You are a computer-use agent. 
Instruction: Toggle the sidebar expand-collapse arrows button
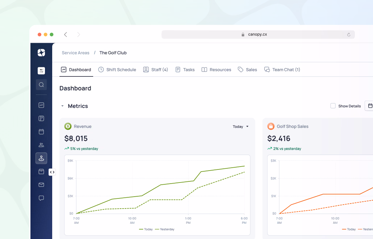tap(52, 172)
